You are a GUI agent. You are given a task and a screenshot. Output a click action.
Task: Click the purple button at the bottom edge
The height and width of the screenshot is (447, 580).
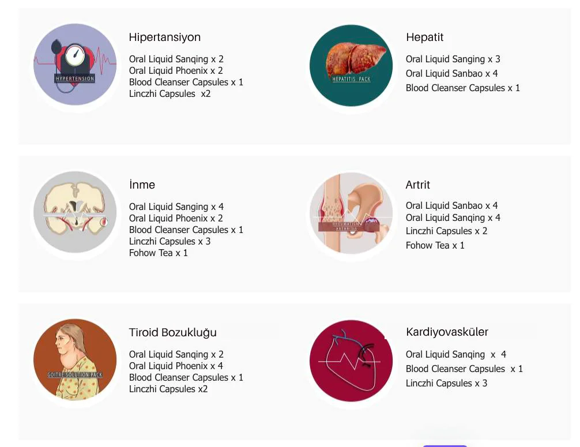point(445,445)
